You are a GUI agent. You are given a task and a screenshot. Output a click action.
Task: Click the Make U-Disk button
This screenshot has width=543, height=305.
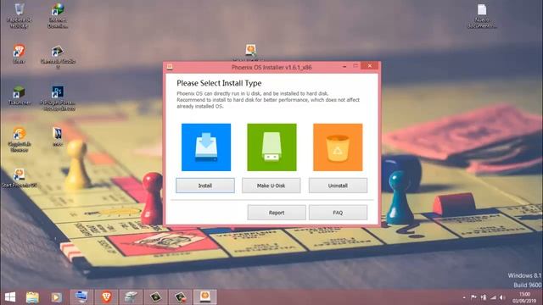pos(271,186)
